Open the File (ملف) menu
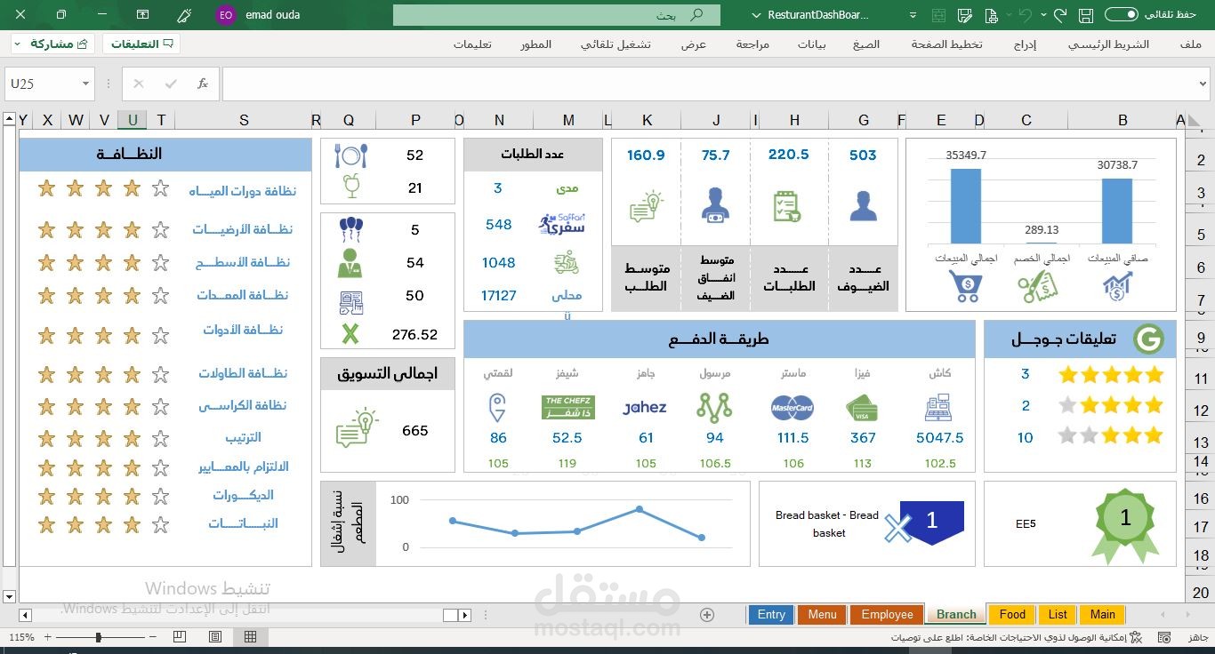1215x654 pixels. (1191, 44)
